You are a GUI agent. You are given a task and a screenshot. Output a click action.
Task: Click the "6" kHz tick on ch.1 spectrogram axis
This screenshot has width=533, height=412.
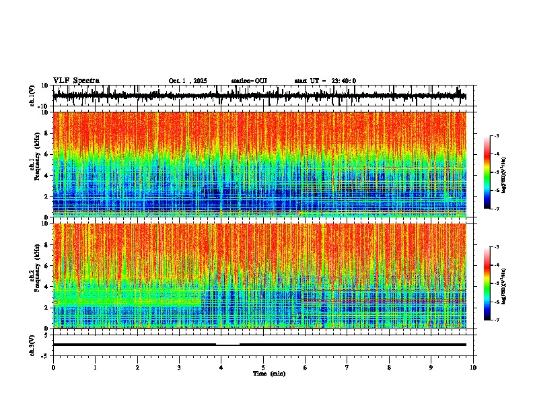click(47, 154)
